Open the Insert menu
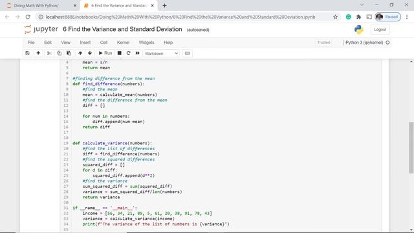 click(x=85, y=43)
